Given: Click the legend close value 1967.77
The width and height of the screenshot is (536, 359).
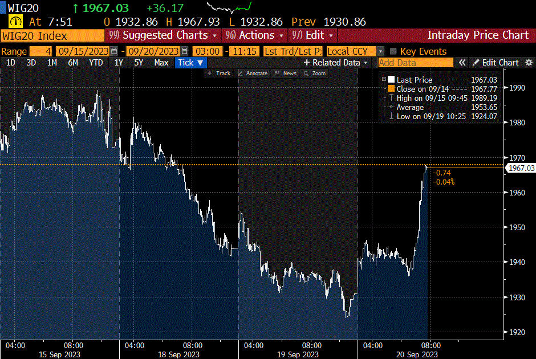Looking at the screenshot, I should 484,89.
